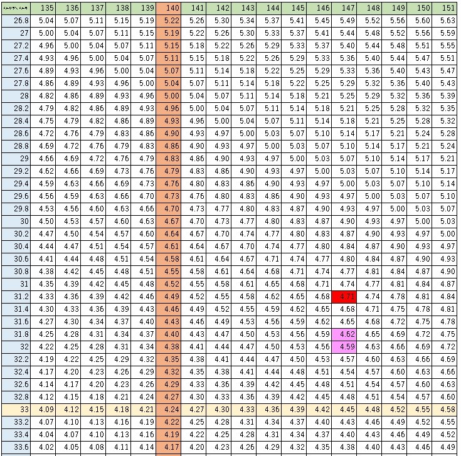The width and height of the screenshot is (461, 456).
Task: Select 5.00 in row 30.2, column 151
Action: 444,234
